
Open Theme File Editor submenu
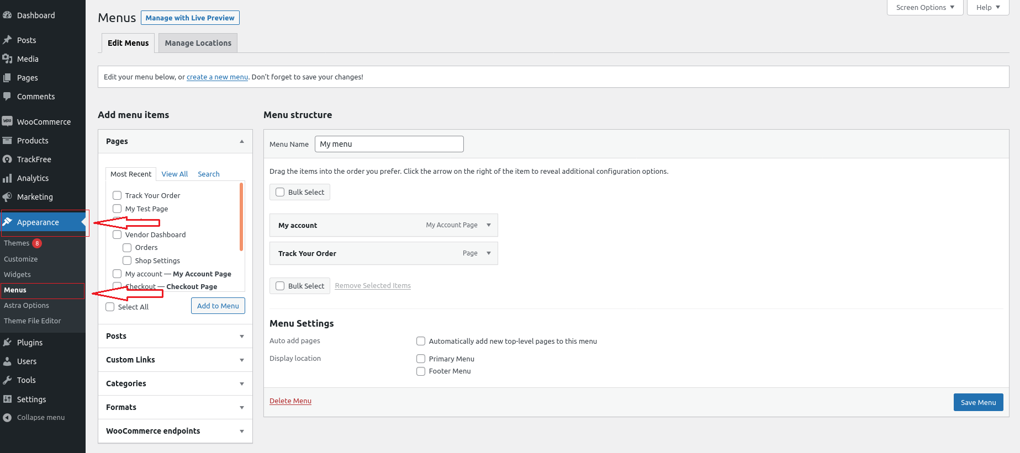[x=33, y=321]
